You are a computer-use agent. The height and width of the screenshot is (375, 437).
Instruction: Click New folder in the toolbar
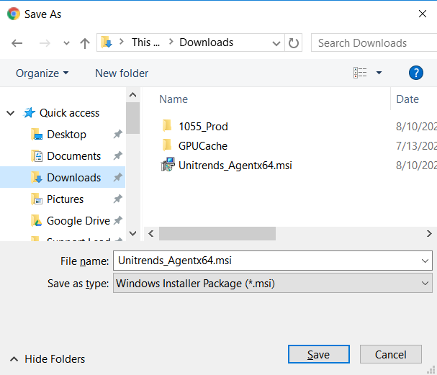tap(122, 73)
